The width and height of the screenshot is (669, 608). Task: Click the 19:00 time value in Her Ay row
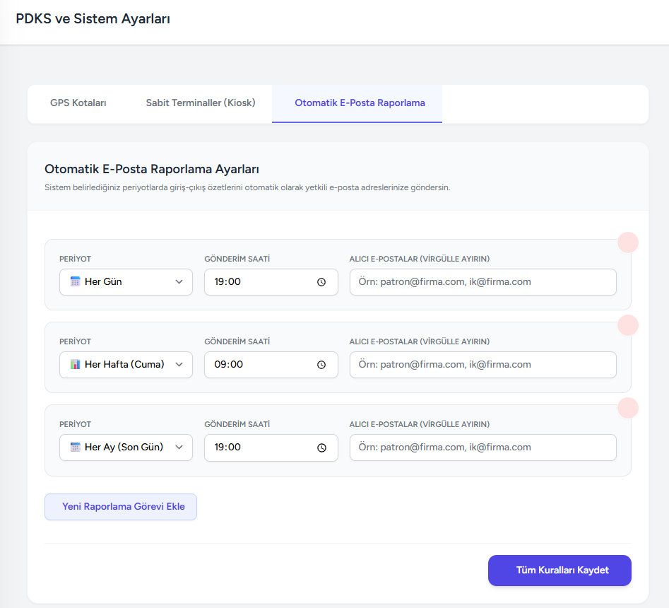coord(228,448)
